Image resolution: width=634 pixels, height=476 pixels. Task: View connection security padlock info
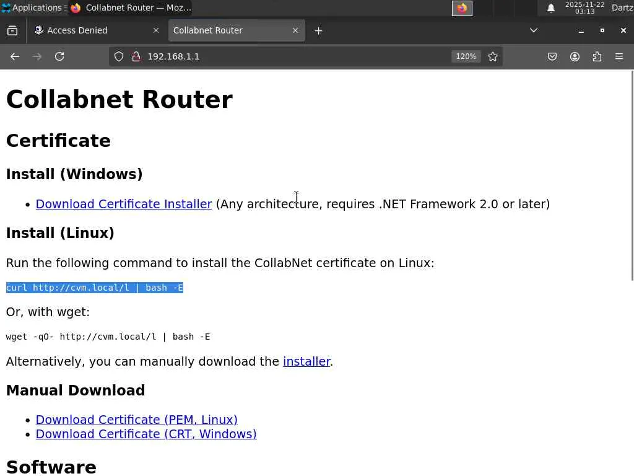pyautogui.click(x=136, y=56)
